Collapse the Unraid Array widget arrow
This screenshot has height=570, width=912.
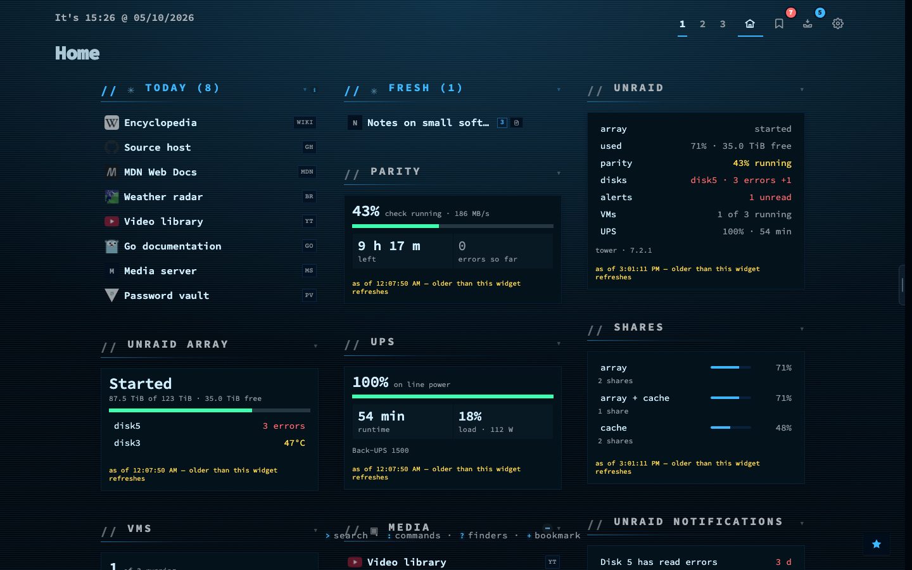[315, 346]
